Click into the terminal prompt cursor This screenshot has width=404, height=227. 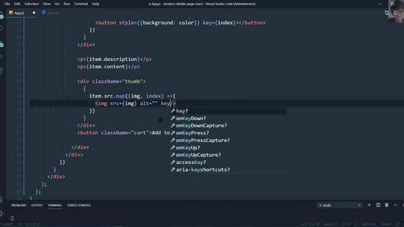tap(12, 218)
